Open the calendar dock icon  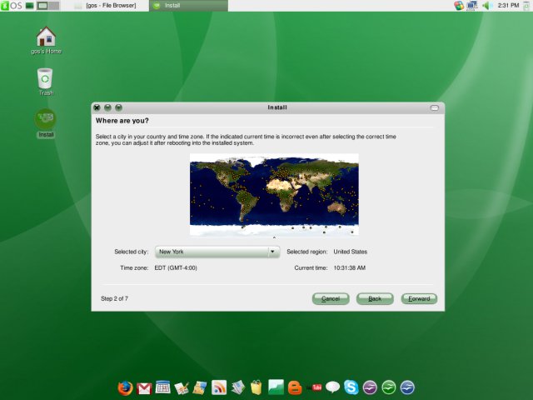point(163,387)
